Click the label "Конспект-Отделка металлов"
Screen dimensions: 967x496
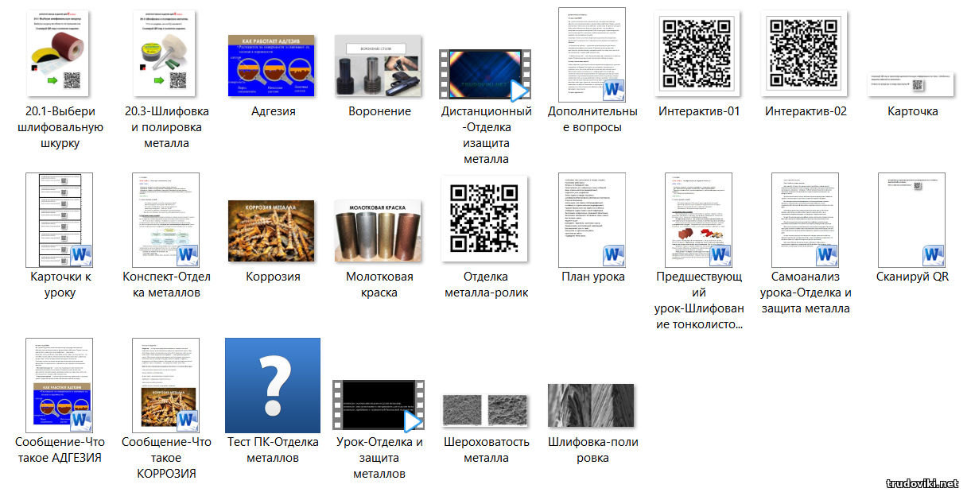(x=166, y=285)
